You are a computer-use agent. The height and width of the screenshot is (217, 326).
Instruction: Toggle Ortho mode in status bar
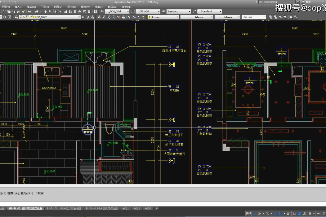[254, 214]
